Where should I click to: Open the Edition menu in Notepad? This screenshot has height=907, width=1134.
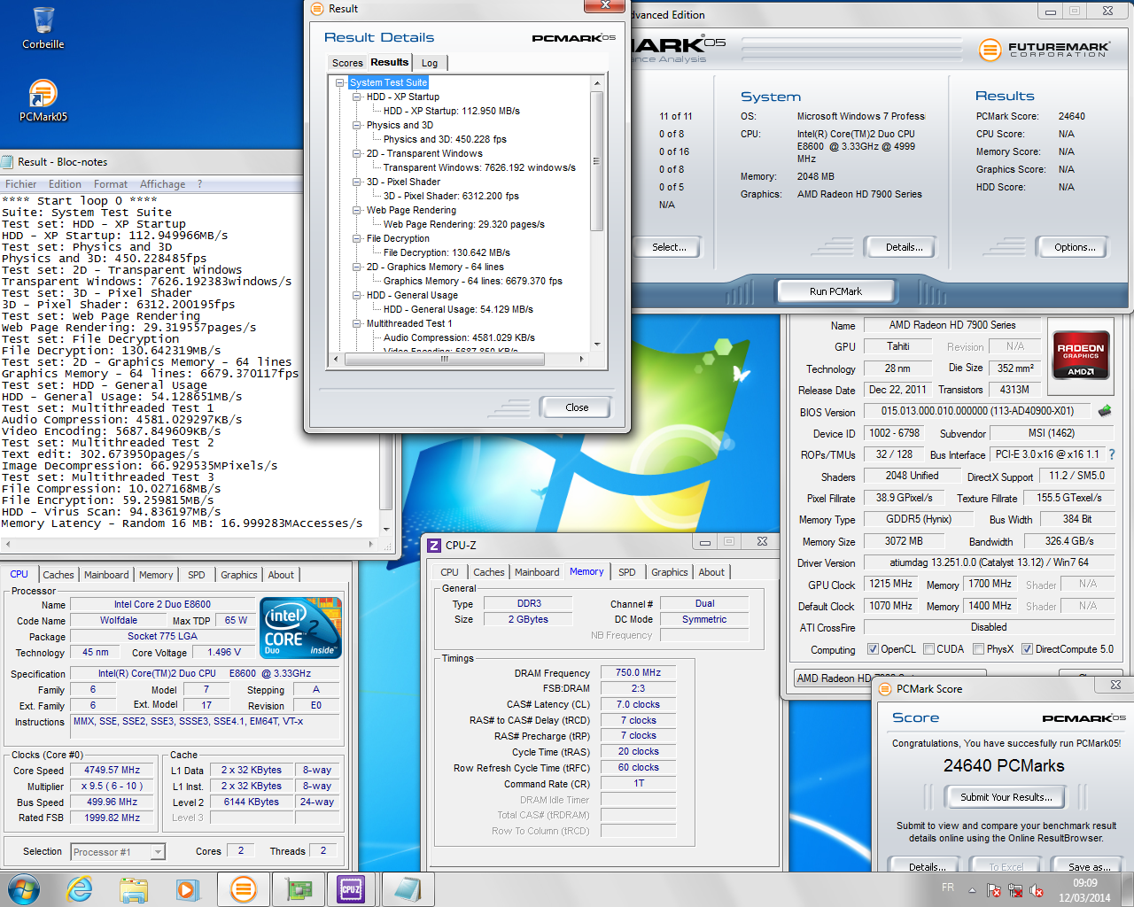(x=65, y=184)
